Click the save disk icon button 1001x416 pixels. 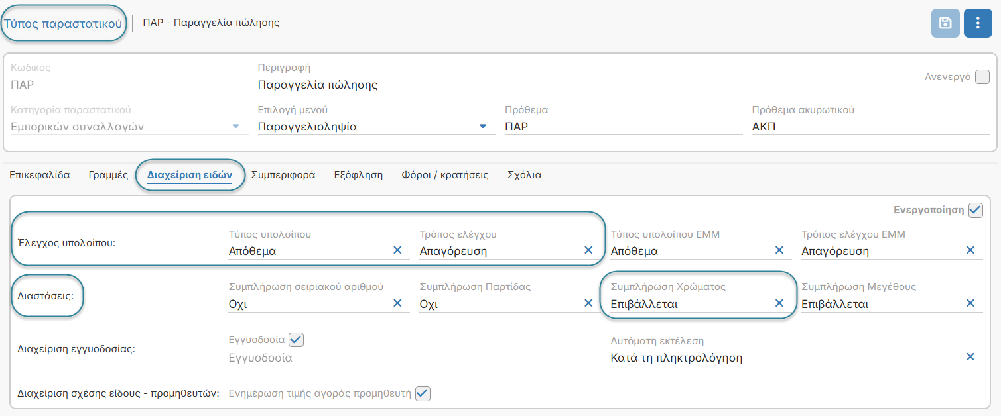pos(946,24)
